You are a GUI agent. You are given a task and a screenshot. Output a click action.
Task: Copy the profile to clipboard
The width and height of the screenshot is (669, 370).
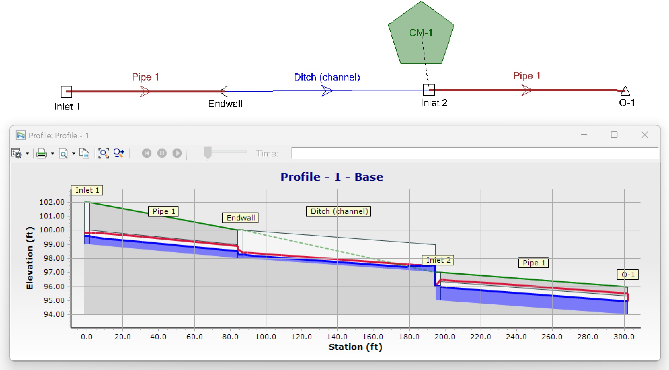pyautogui.click(x=85, y=153)
